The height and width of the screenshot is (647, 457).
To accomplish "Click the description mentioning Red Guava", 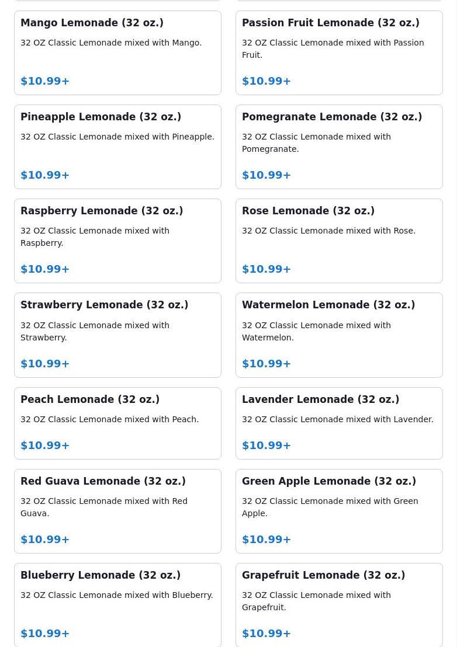I will pos(104,507).
